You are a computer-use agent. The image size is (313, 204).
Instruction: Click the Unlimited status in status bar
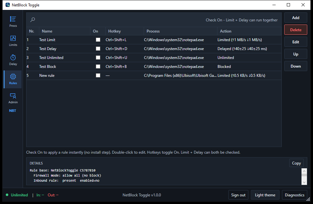(x=19, y=195)
